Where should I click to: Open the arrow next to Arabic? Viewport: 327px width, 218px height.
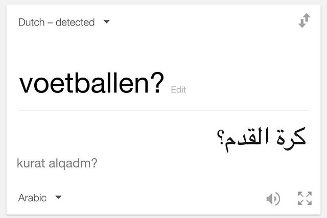pyautogui.click(x=58, y=198)
